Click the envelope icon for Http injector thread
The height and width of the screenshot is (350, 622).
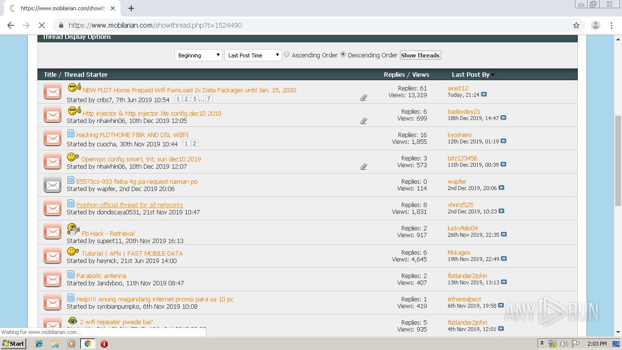pos(52,115)
